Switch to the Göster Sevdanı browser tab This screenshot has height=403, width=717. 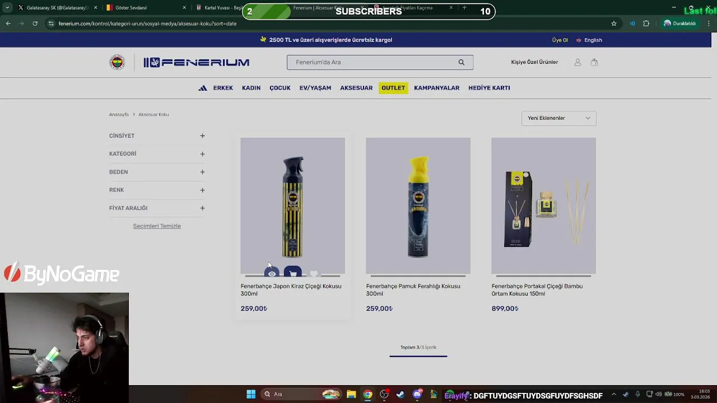coord(146,8)
